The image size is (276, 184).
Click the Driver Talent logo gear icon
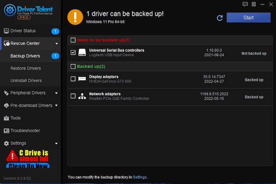pyautogui.click(x=10, y=10)
